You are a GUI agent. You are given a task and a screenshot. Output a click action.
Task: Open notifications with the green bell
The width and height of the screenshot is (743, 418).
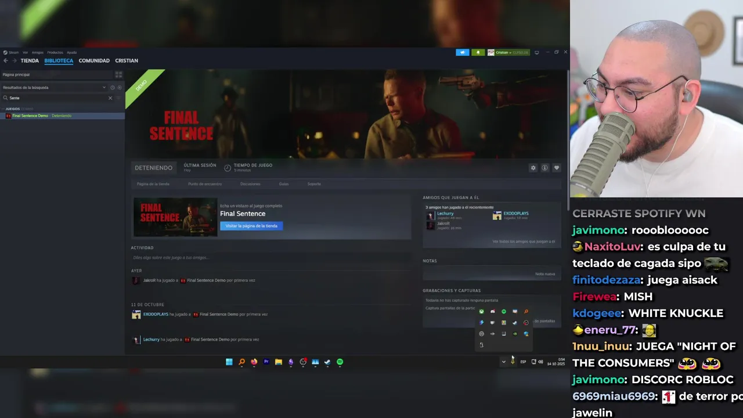(x=478, y=52)
